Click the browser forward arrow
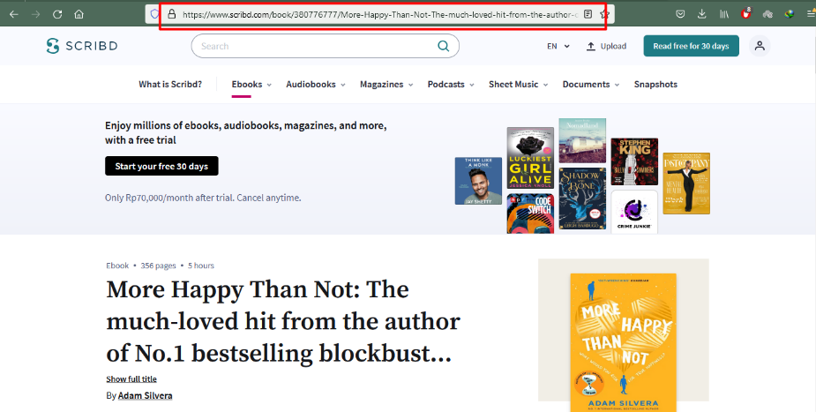The image size is (816, 412). pos(36,15)
